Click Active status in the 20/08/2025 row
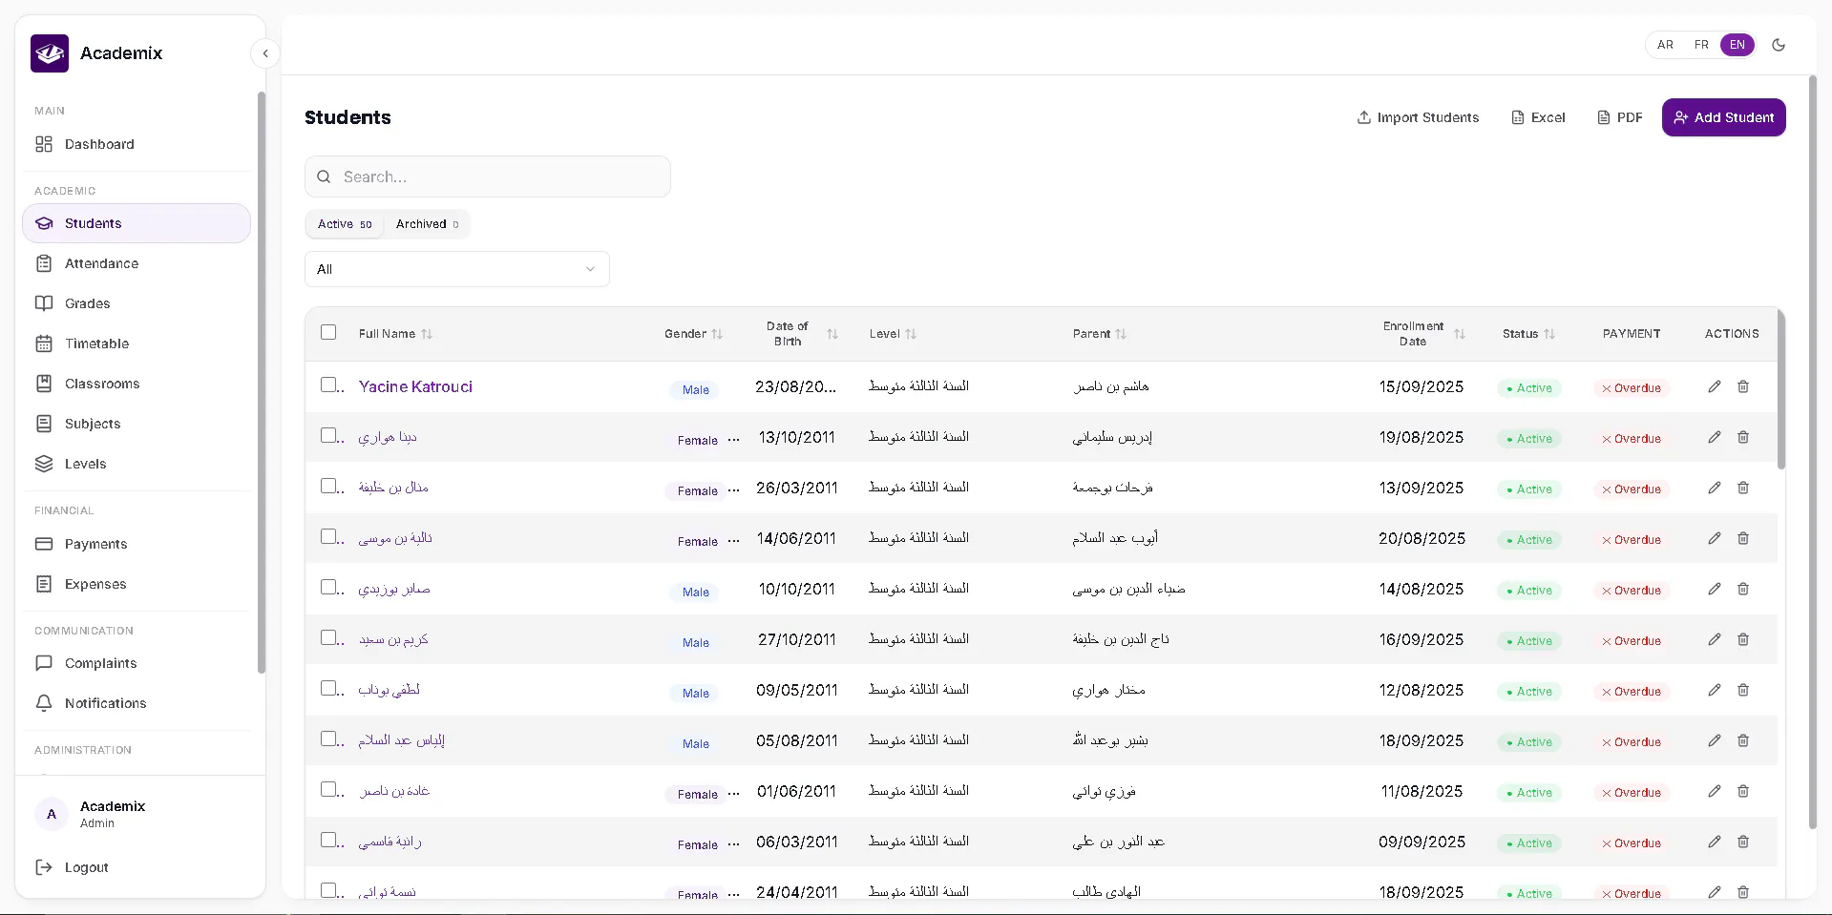 pyautogui.click(x=1529, y=540)
